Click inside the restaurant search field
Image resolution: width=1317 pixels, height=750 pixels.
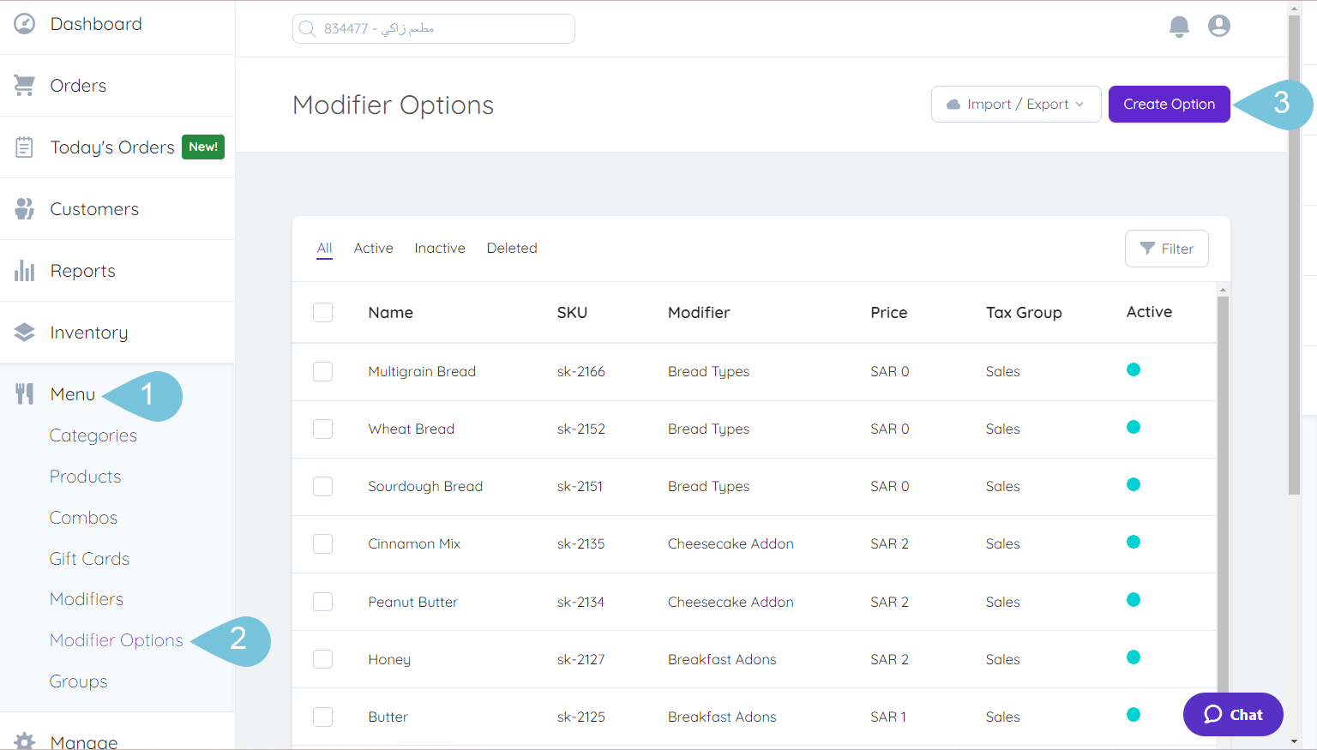pyautogui.click(x=433, y=28)
